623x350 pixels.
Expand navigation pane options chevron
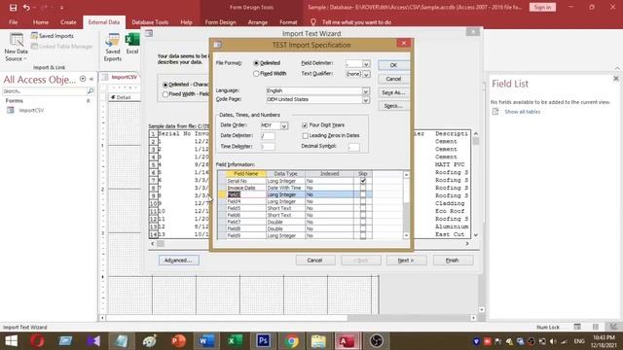(x=83, y=79)
